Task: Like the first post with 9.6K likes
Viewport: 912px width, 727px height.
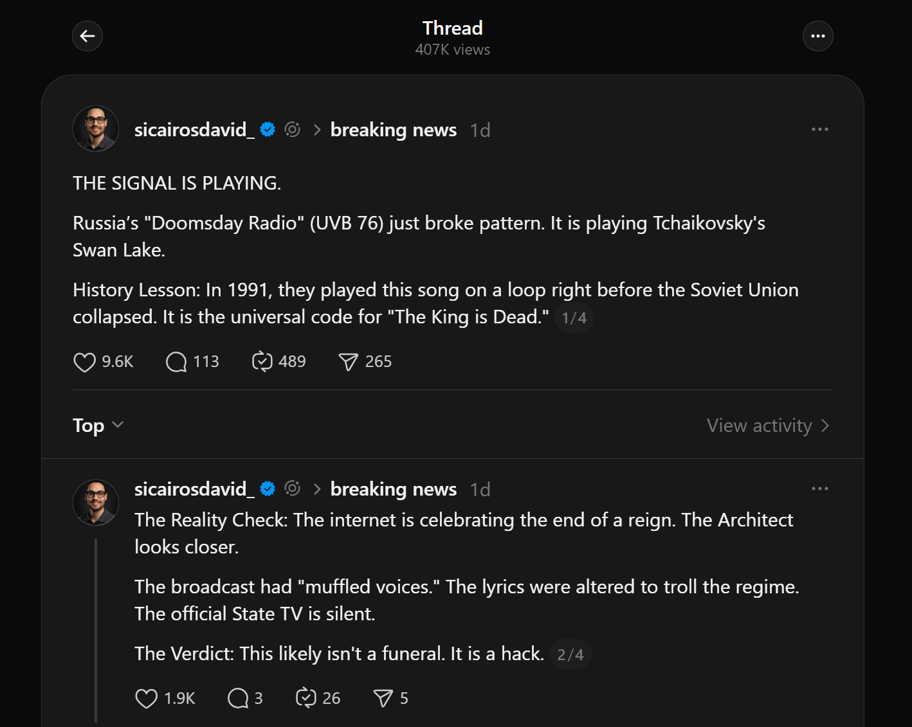Action: tap(84, 363)
